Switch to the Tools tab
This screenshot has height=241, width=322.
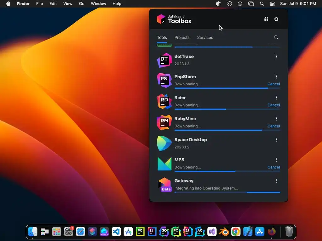[162, 38]
